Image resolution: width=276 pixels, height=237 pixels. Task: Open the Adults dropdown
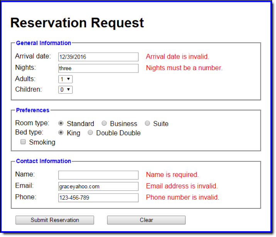point(65,79)
